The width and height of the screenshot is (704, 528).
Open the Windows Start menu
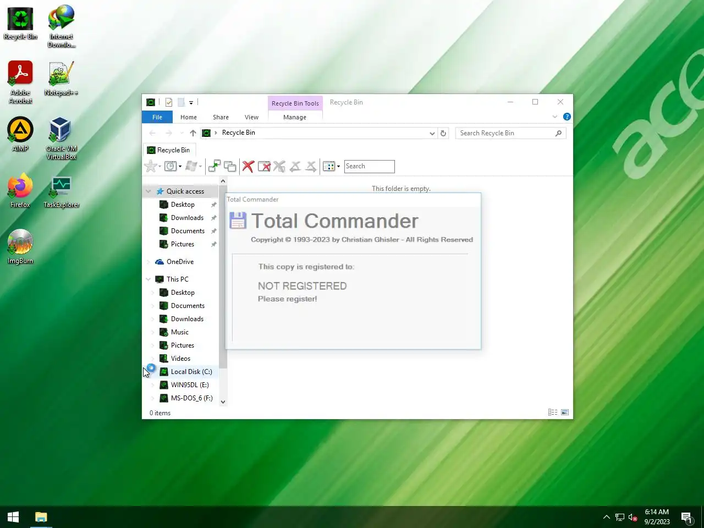13,517
